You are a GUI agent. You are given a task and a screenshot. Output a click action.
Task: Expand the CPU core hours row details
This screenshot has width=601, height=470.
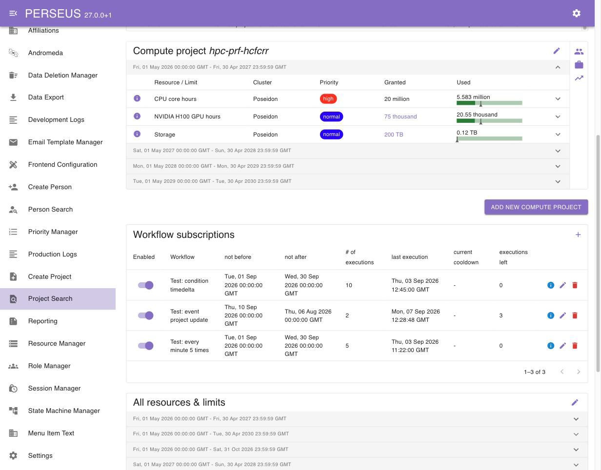558,98
